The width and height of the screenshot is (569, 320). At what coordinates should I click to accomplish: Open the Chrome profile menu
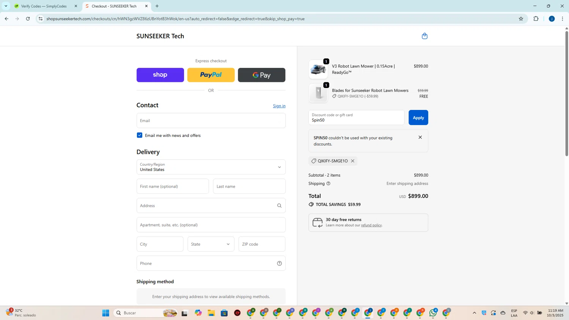(552, 19)
